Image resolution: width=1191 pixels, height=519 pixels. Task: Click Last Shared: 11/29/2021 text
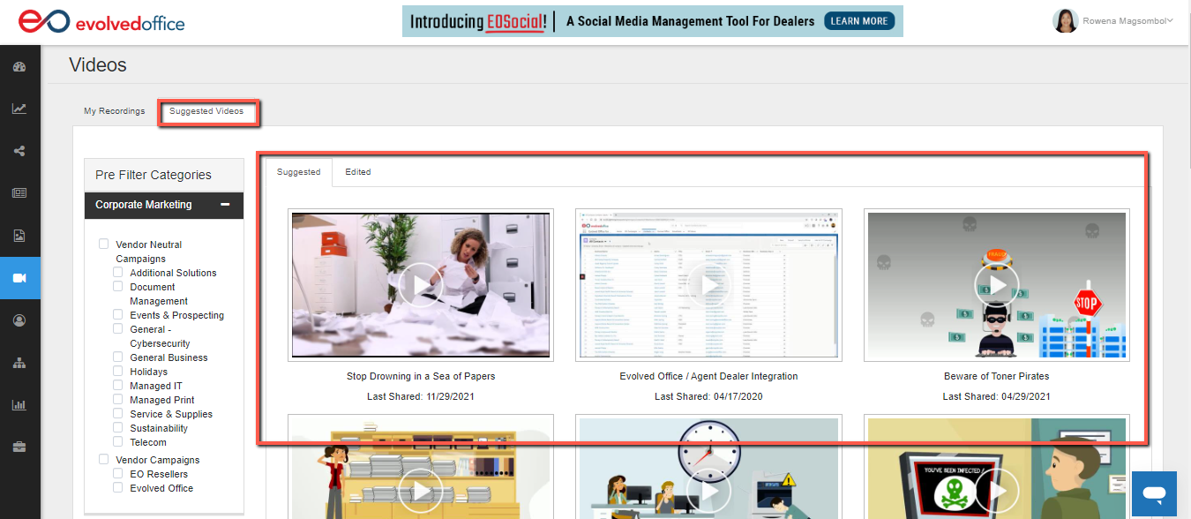point(421,396)
